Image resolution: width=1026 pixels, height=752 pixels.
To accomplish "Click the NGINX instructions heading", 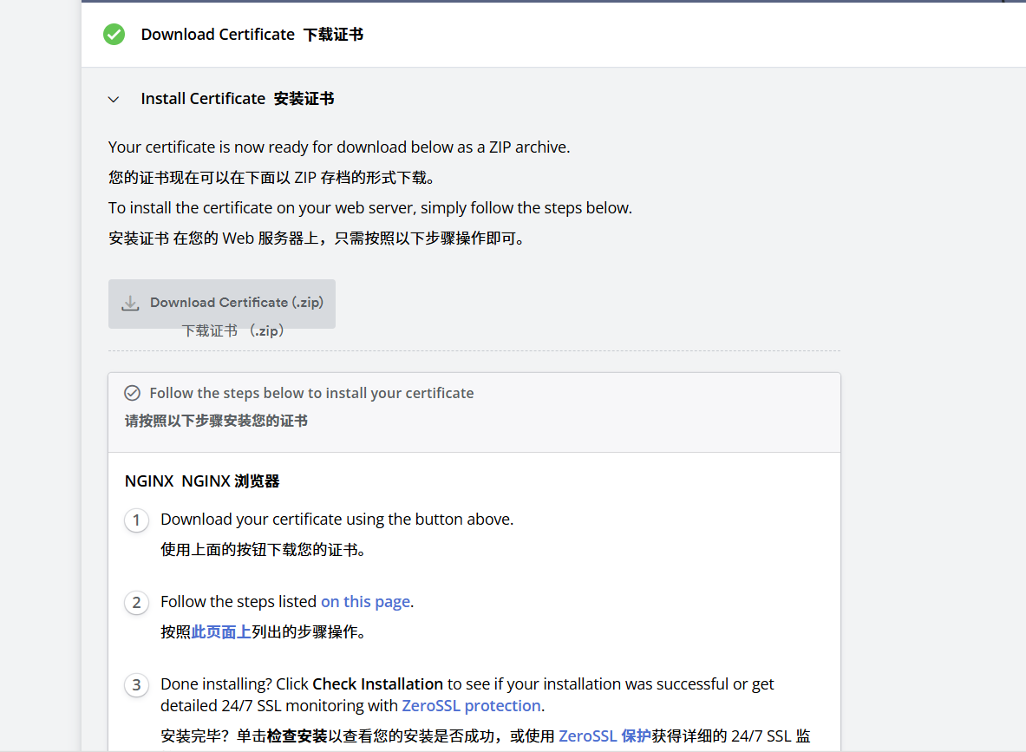I will coord(202,481).
